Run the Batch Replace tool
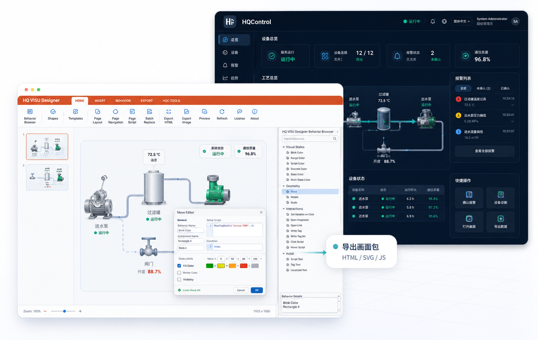This screenshot has width=538, height=340. click(x=149, y=111)
